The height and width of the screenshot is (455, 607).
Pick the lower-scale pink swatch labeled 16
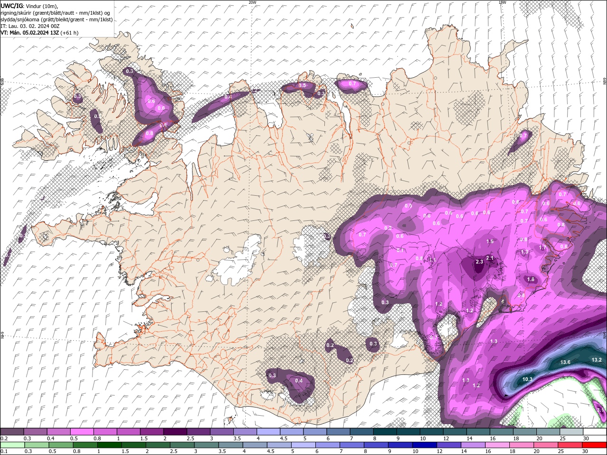click(497, 445)
